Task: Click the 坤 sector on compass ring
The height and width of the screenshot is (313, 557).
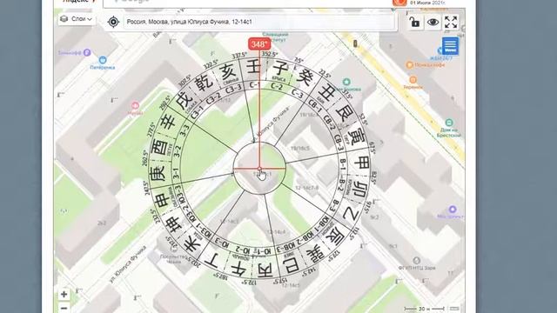Action: point(173,224)
